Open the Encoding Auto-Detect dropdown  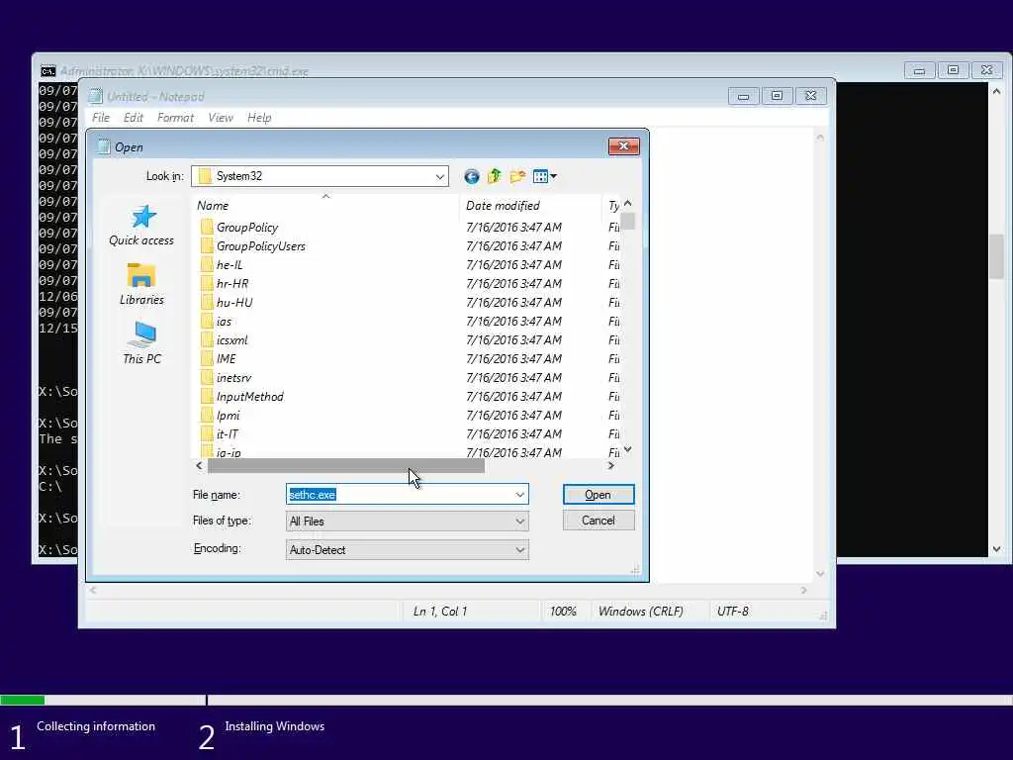407,550
